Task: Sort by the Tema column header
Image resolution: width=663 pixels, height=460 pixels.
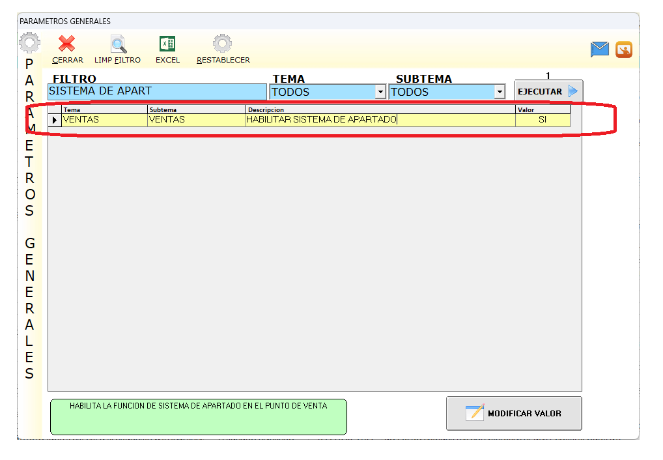Action: tap(104, 109)
